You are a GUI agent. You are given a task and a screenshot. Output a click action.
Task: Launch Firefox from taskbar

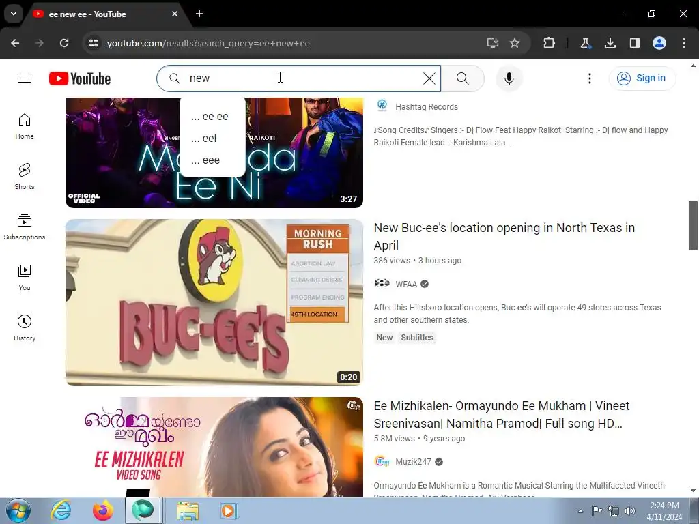point(103,510)
